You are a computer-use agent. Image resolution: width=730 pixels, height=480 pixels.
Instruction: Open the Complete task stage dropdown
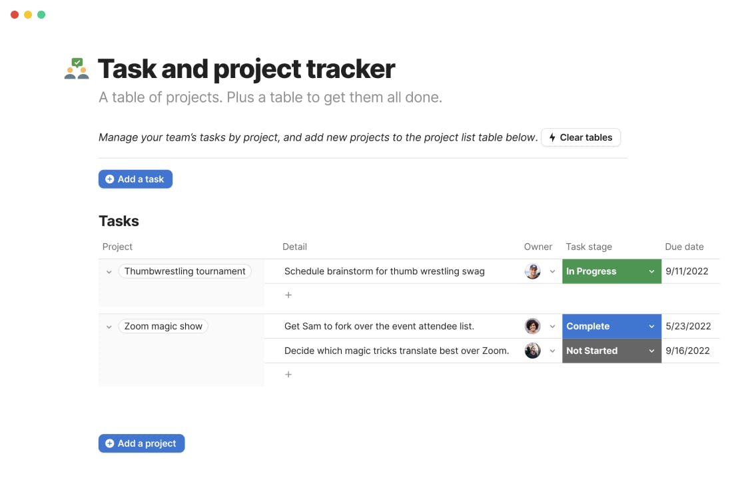coord(651,326)
